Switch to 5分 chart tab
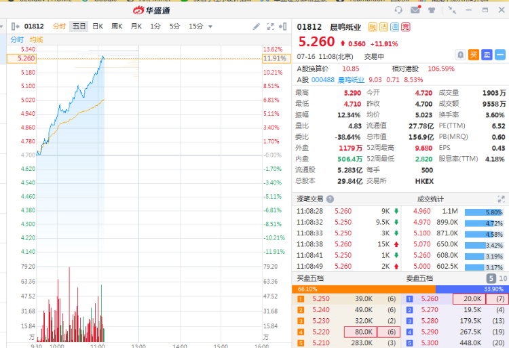This screenshot has width=509, height=348. 174,26
